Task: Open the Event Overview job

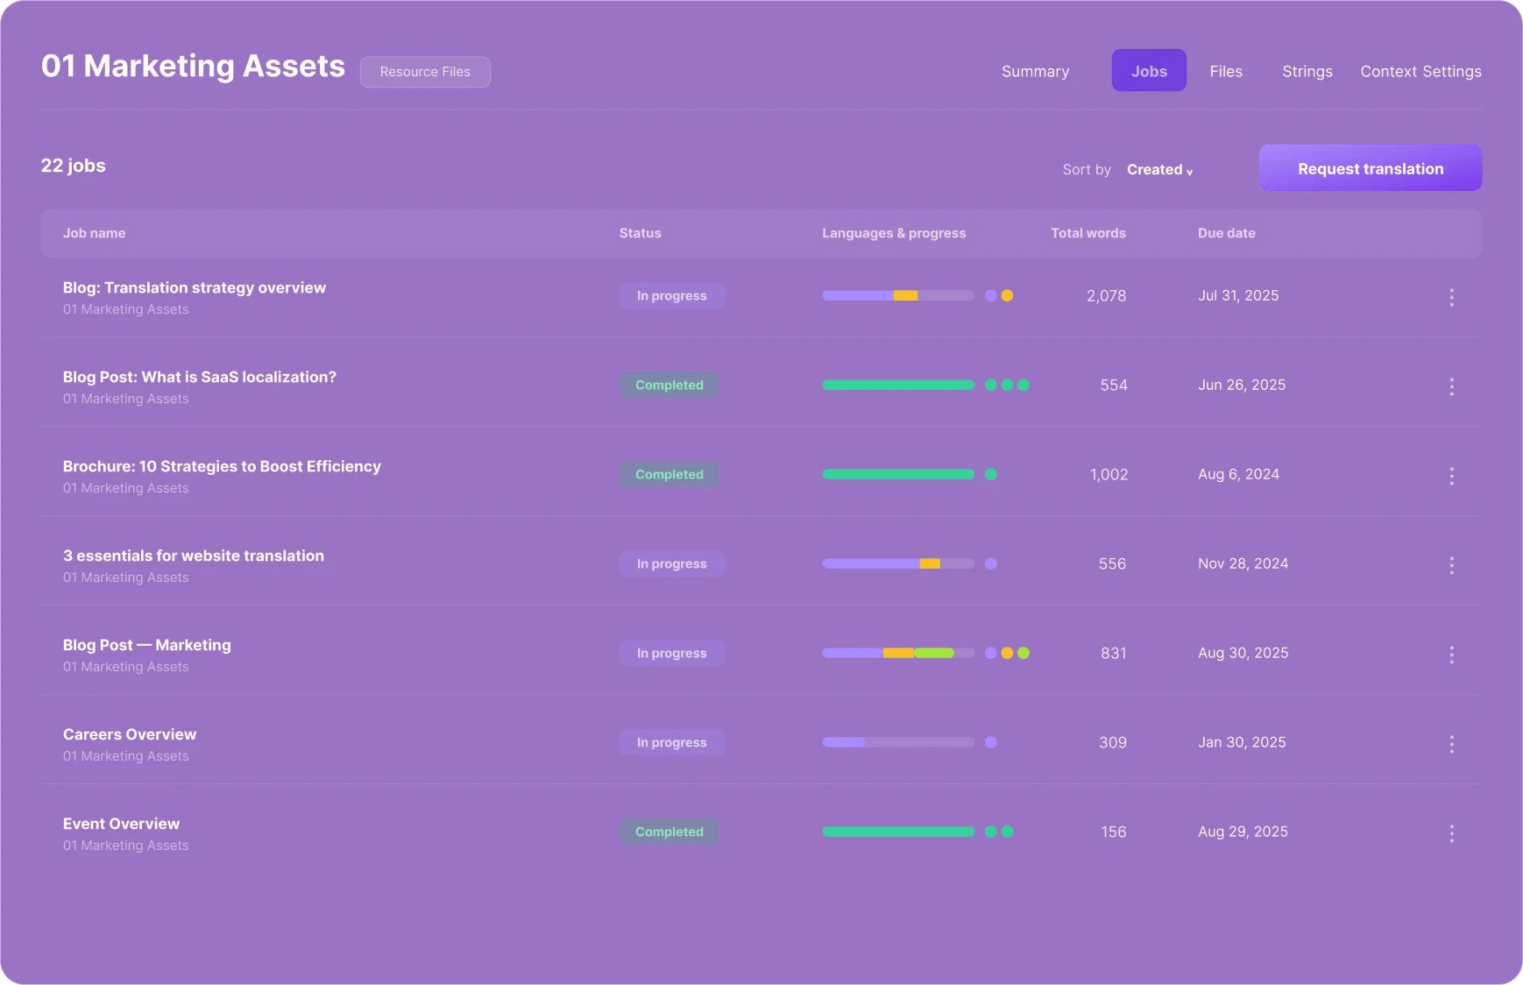Action: 121,824
